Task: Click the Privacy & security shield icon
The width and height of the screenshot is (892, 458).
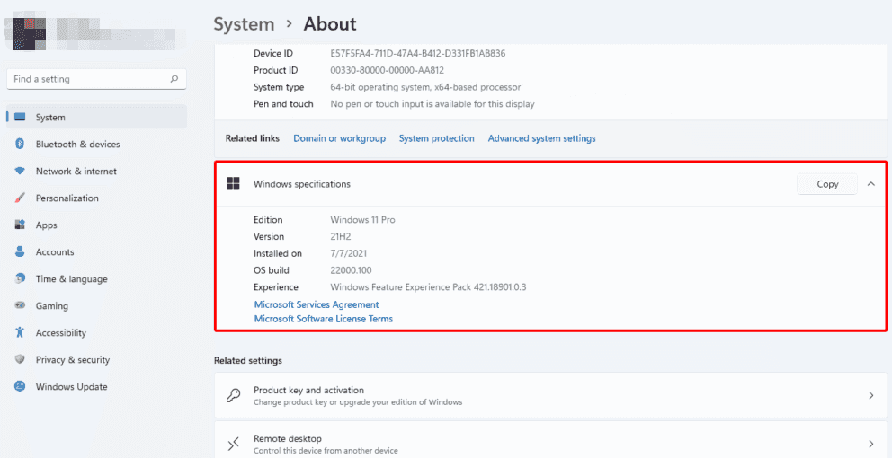Action: 20,360
